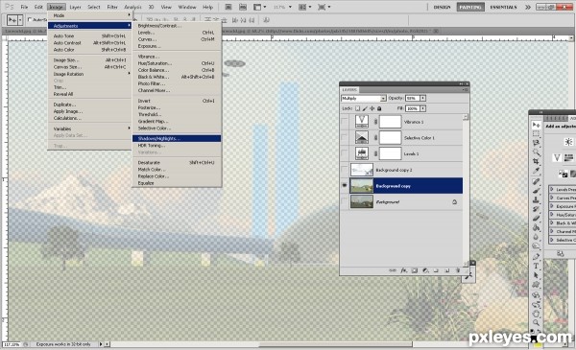576x350 pixels.
Task: Click the Vibrance adjustment V icon
Action: coord(557,158)
